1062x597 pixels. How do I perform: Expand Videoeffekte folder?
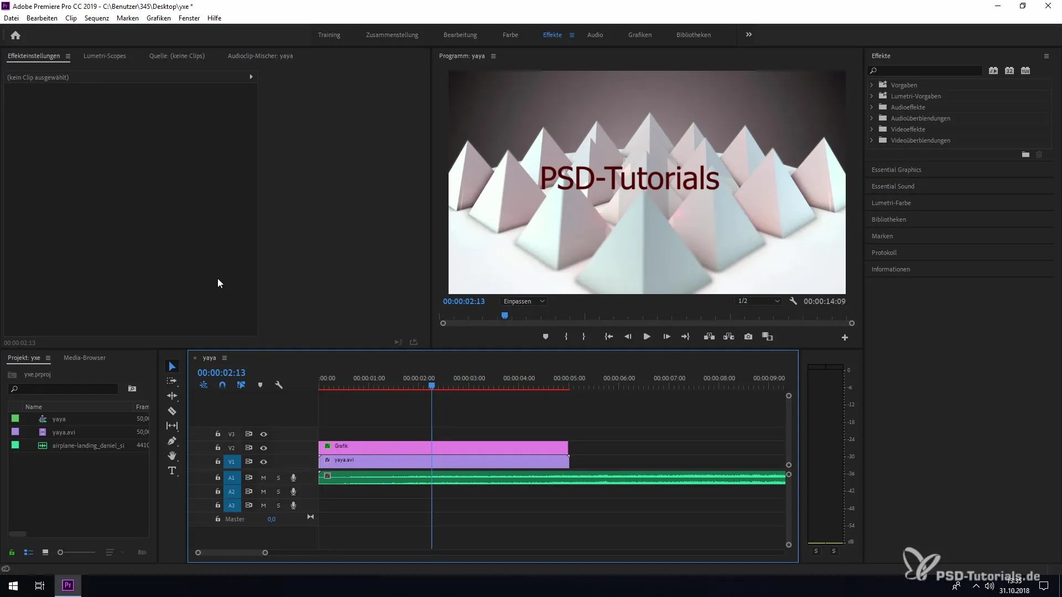click(x=872, y=129)
